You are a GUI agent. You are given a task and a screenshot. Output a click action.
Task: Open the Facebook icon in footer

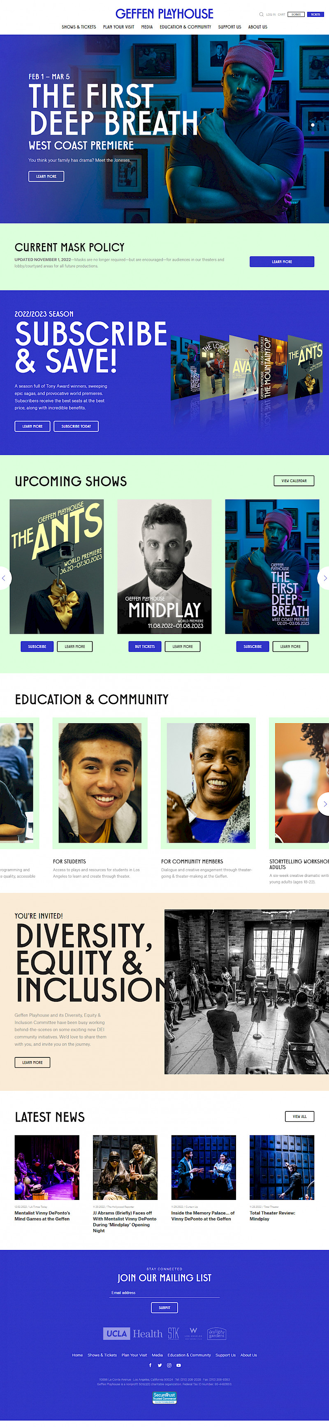(x=151, y=1365)
